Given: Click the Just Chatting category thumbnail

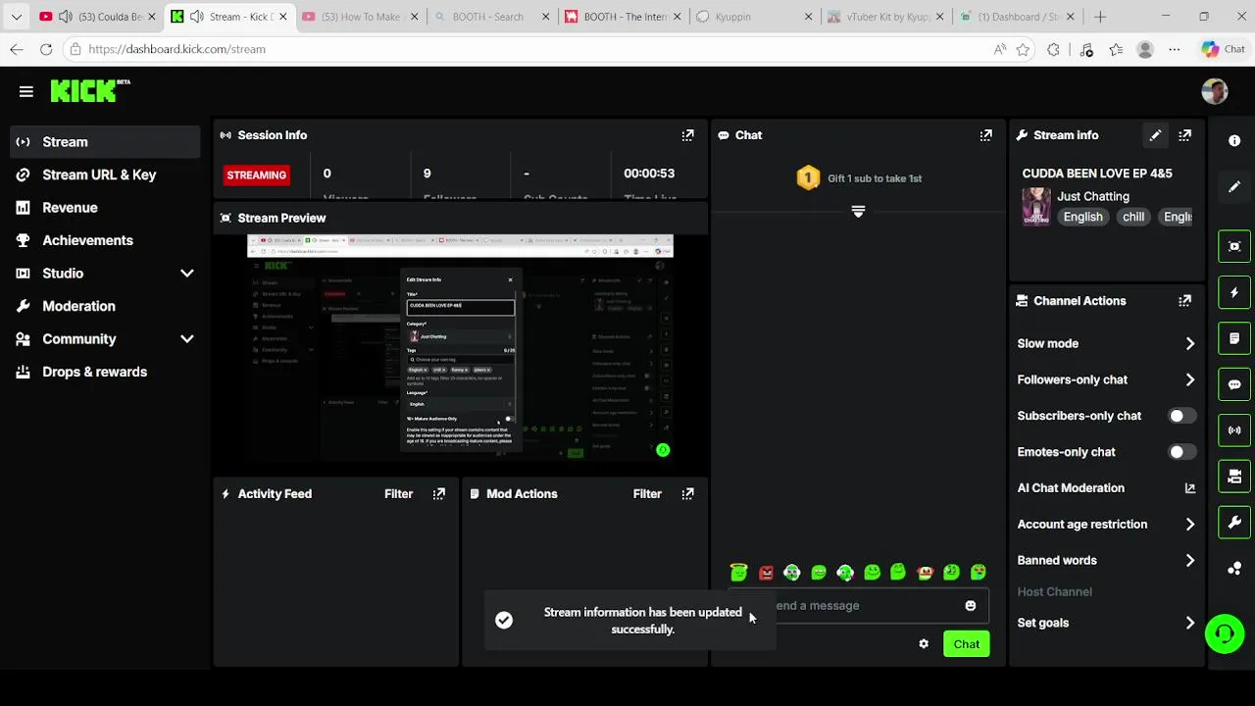Looking at the screenshot, I should click(x=1036, y=207).
